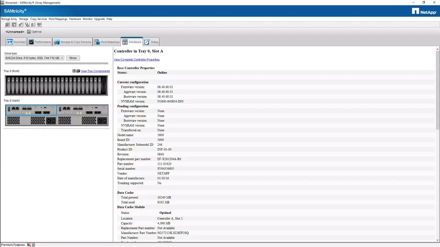Click Total used value 8192 MB
This screenshot has height=247, width=440.
163,202
